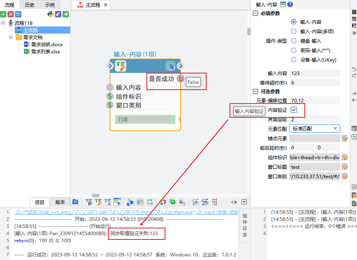The image size is (357, 260).
Task: Click the edit icon beside 组件标识 field
Action: (344, 157)
